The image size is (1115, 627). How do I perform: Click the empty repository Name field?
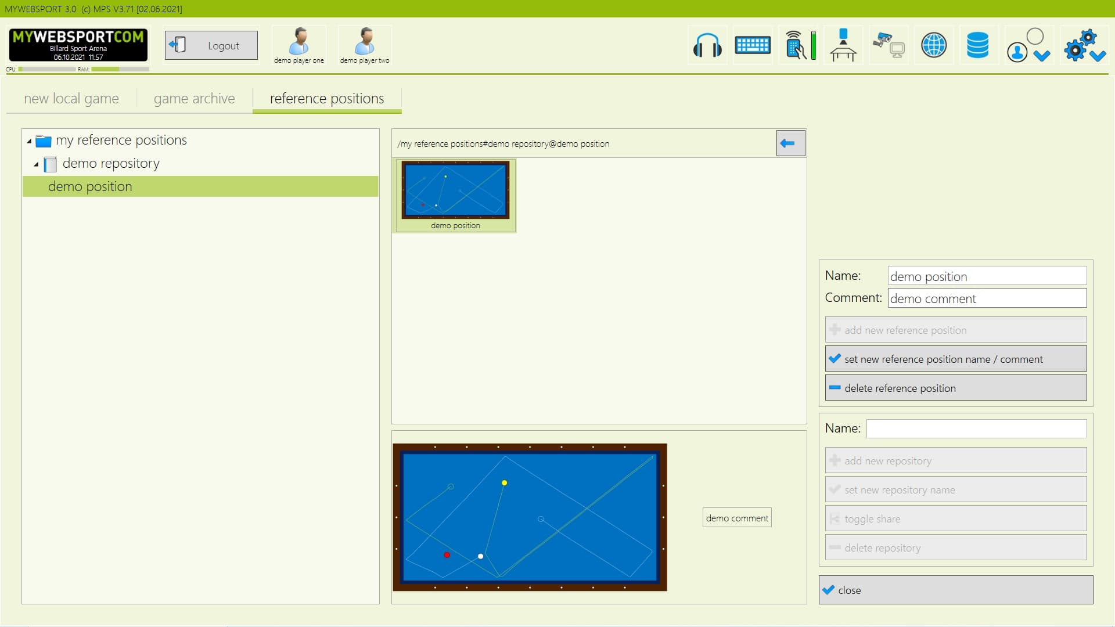(x=976, y=428)
